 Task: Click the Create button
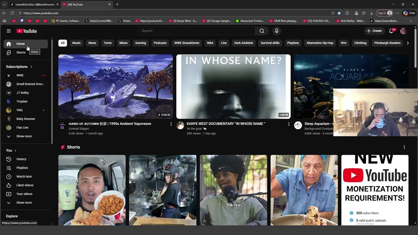pos(374,31)
